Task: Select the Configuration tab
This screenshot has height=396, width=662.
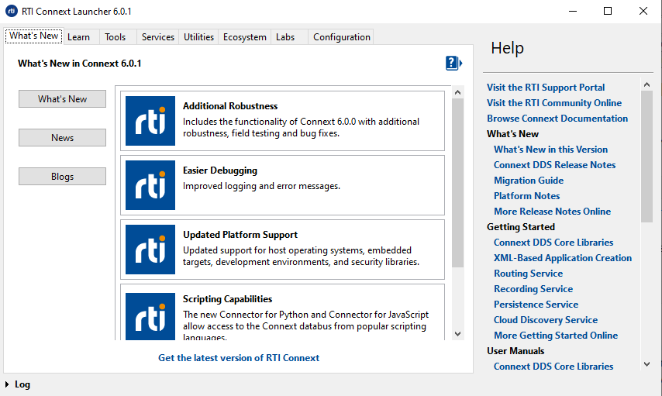Action: tap(341, 37)
